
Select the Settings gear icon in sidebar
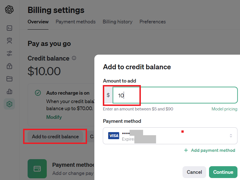pos(9,104)
